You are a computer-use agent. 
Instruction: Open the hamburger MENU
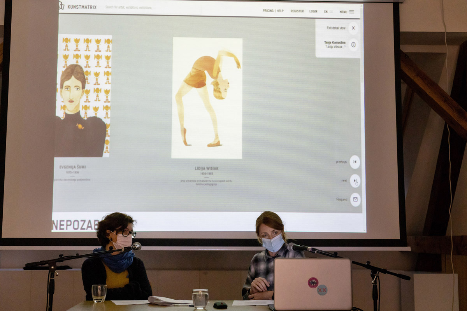coord(347,12)
